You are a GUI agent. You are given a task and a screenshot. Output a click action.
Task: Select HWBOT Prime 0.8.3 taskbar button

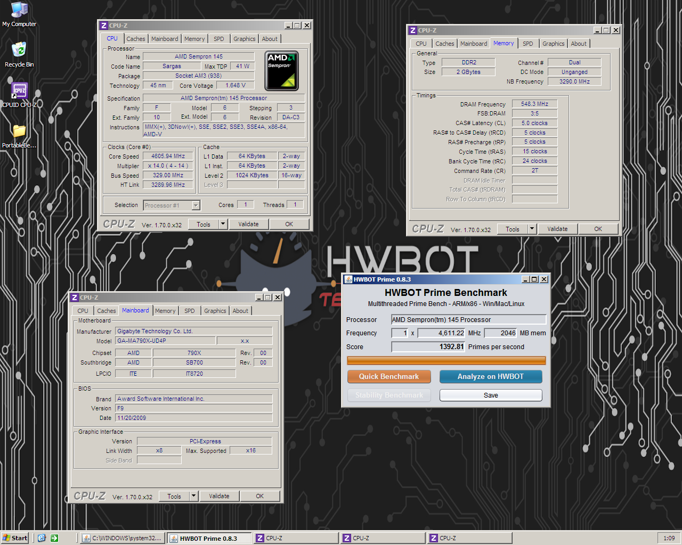pyautogui.click(x=209, y=538)
